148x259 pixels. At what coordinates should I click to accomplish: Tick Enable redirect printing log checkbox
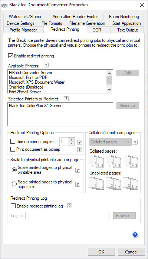pos(13,206)
